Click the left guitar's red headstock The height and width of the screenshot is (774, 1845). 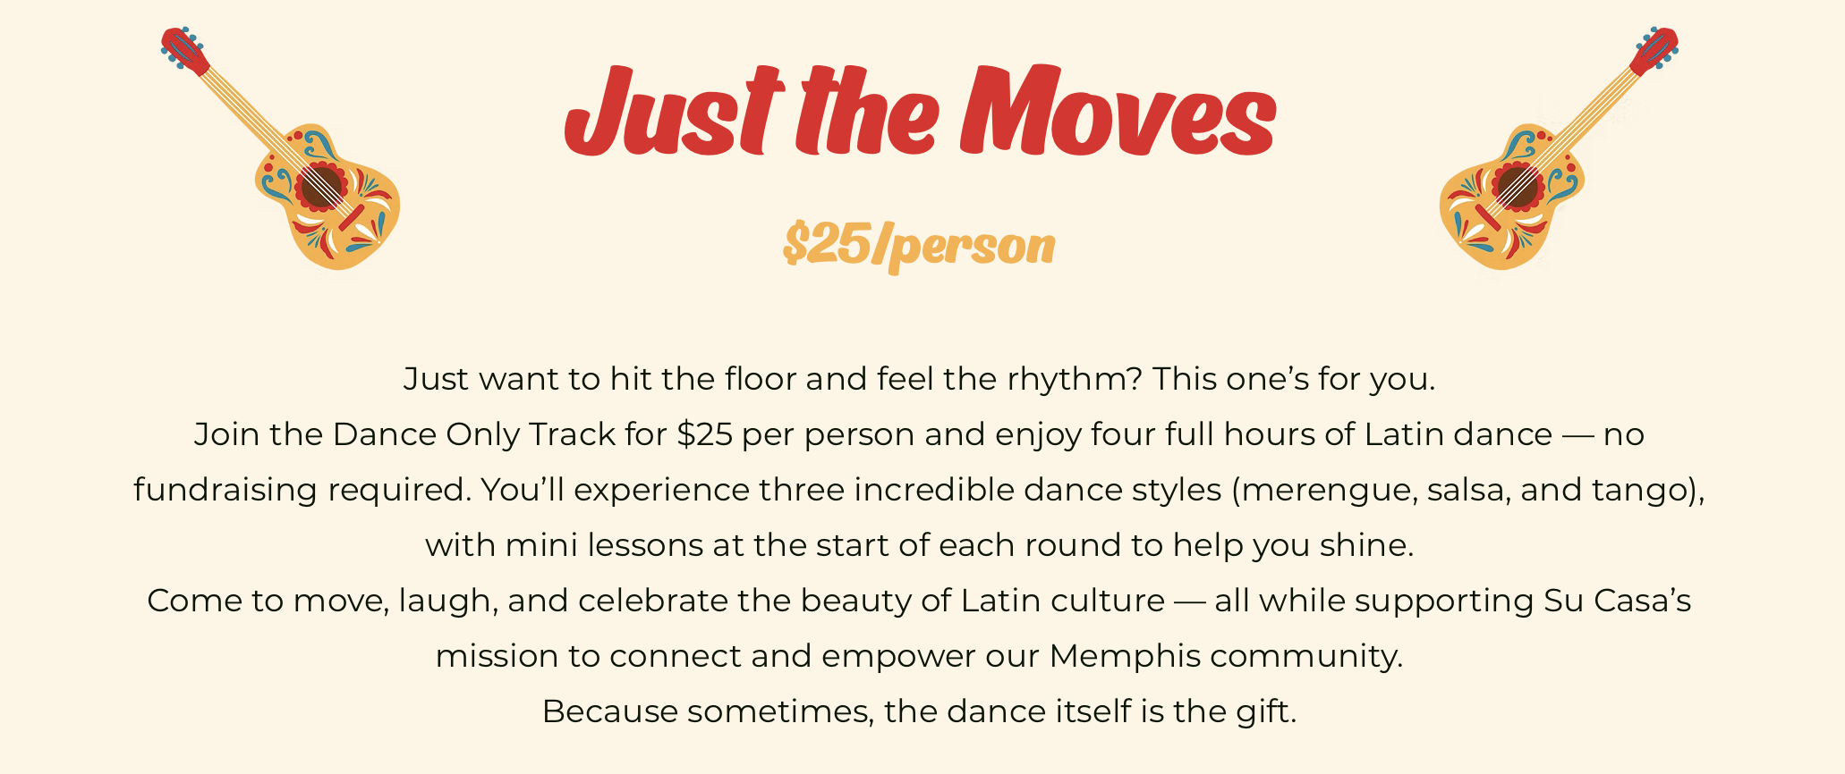pyautogui.click(x=185, y=50)
